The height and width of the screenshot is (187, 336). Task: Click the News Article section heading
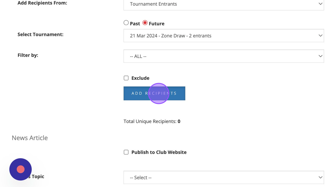coord(30,138)
